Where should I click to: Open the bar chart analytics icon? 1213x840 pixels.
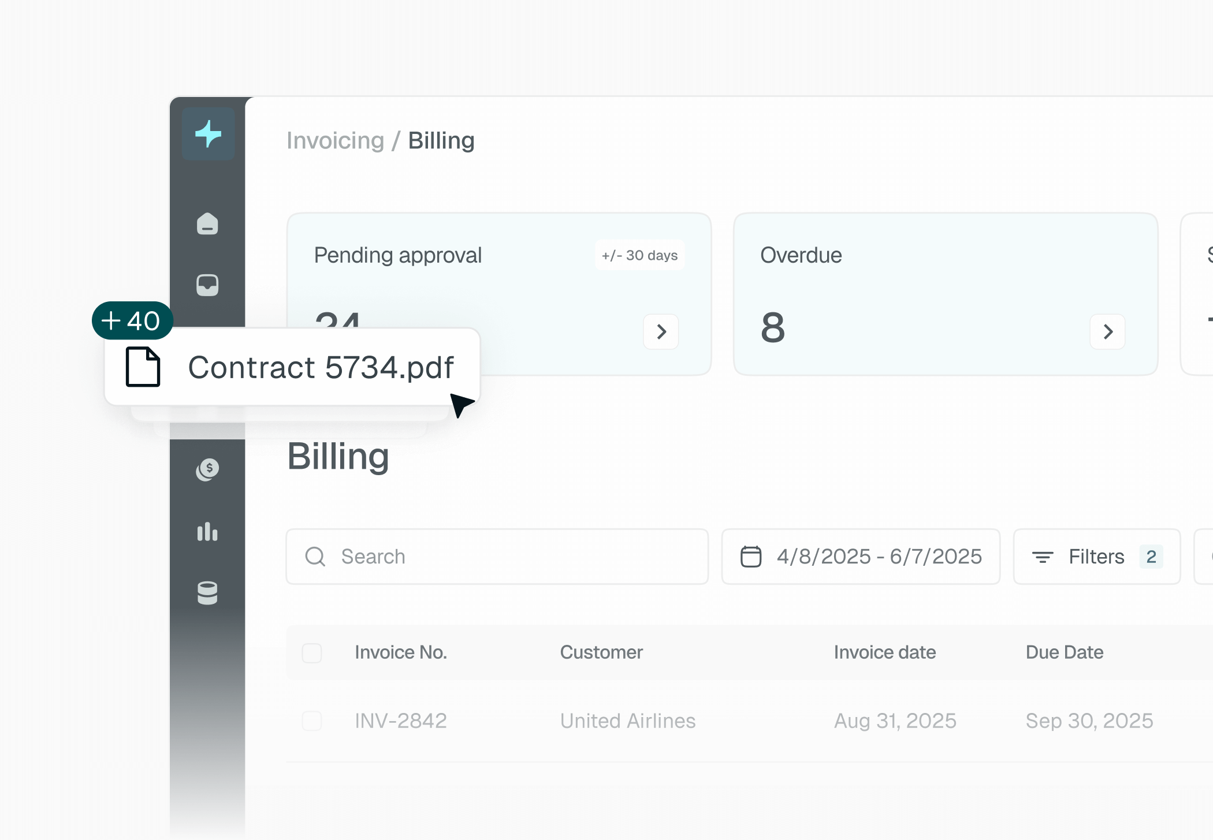pyautogui.click(x=207, y=531)
